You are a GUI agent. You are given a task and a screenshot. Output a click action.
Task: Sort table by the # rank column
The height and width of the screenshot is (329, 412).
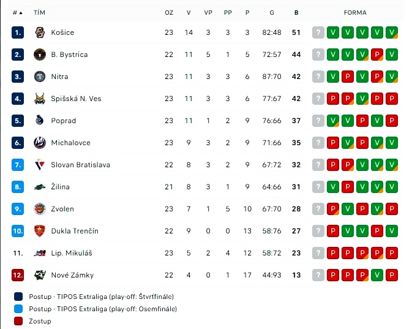click(x=18, y=13)
